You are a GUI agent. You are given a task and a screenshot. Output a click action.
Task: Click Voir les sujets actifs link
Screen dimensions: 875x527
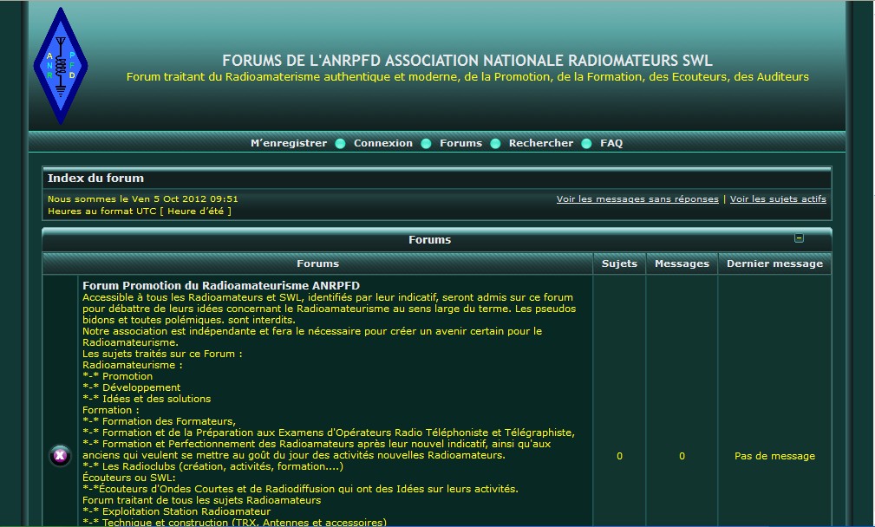(x=778, y=199)
